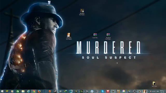
Task: Open Action Center flag in system tray
Action: coord(151,91)
